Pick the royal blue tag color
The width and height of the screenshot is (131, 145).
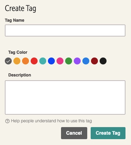[x=51, y=61]
